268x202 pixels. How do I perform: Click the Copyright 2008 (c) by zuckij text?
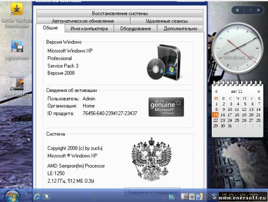pyautogui.click(x=75, y=148)
